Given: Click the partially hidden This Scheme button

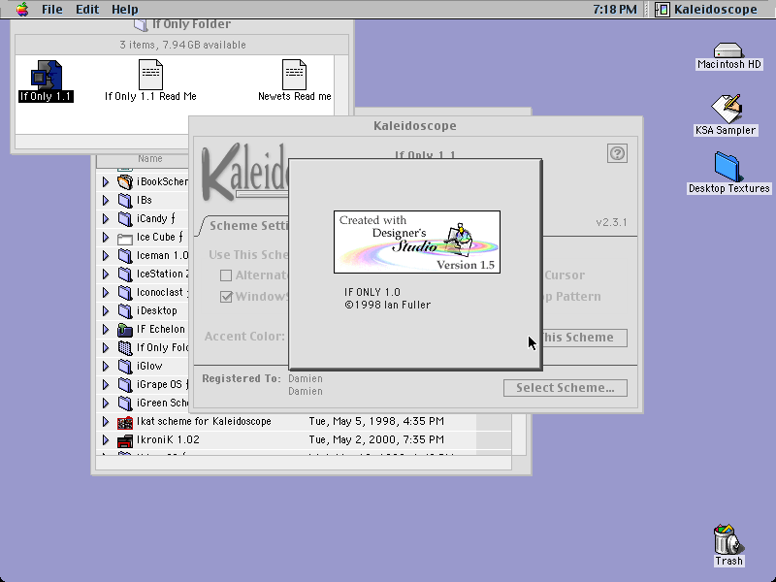Looking at the screenshot, I should tap(585, 338).
